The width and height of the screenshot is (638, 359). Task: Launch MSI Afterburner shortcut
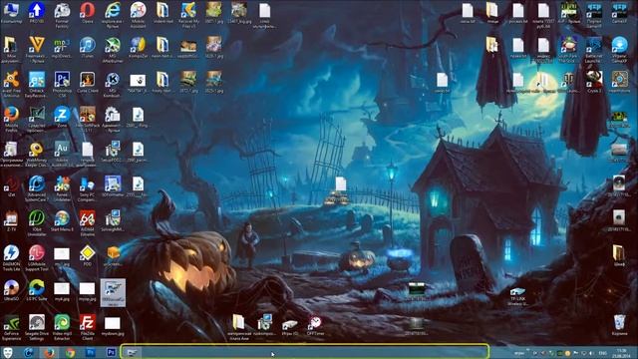pos(113,49)
